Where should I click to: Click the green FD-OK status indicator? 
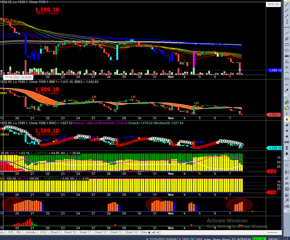click(x=259, y=239)
